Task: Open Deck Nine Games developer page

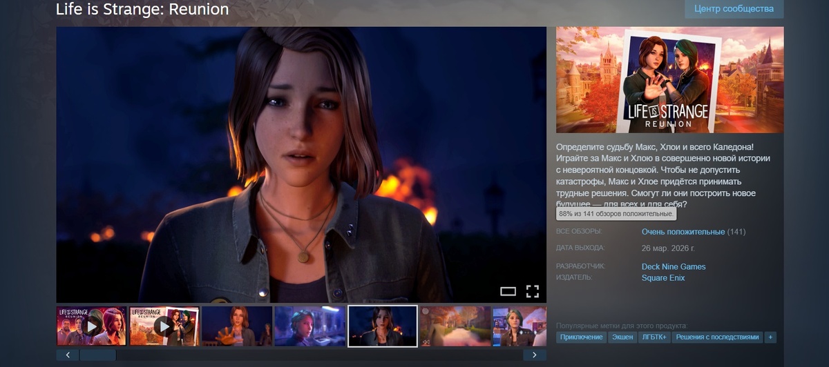Action: [674, 266]
